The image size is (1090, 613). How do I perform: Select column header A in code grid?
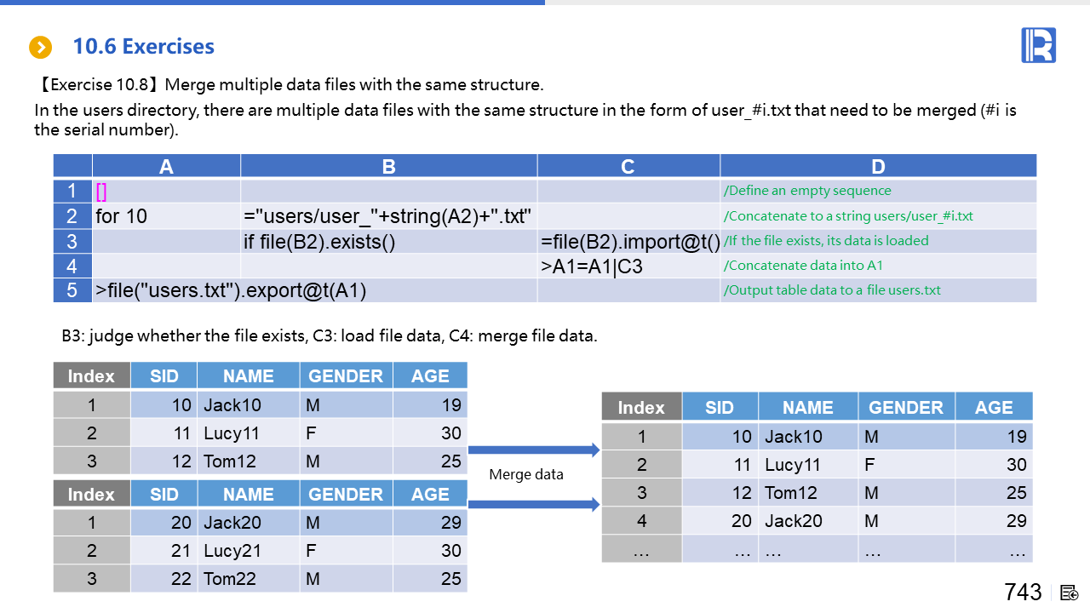[x=166, y=167]
